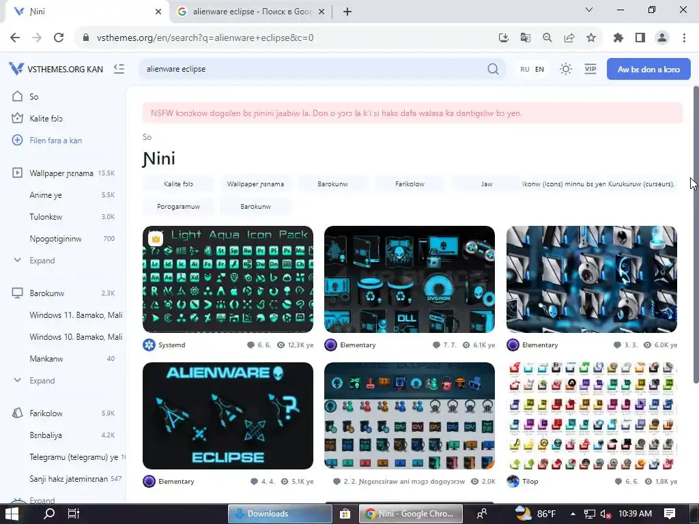This screenshot has width=699, height=524.
Task: Click the Chrome back arrow
Action: pyautogui.click(x=15, y=38)
